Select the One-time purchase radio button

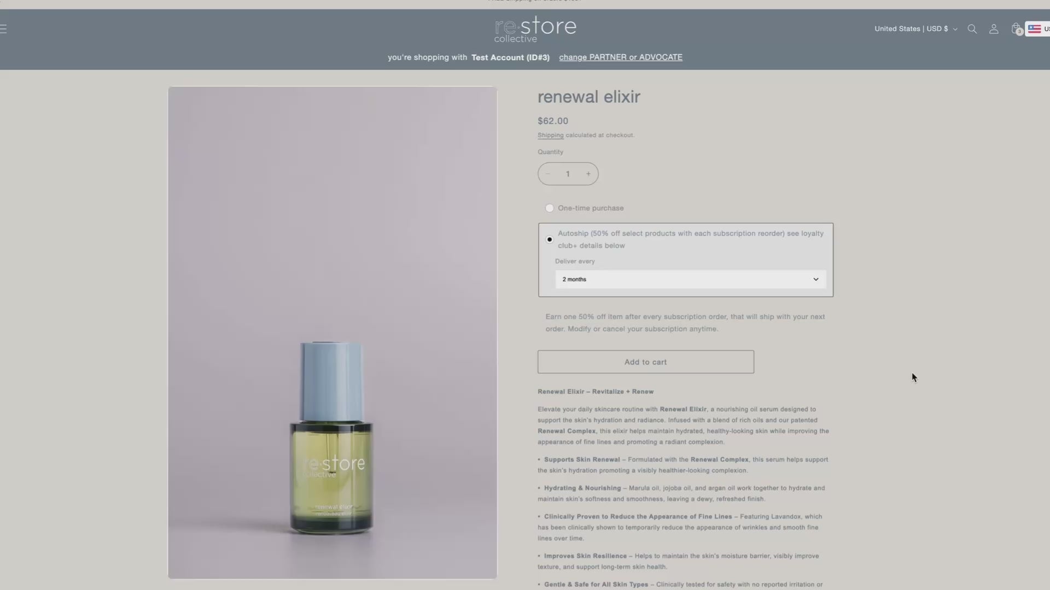click(x=550, y=208)
